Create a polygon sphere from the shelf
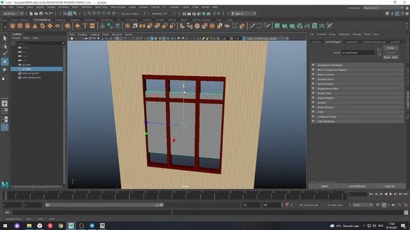 [x=13, y=26]
